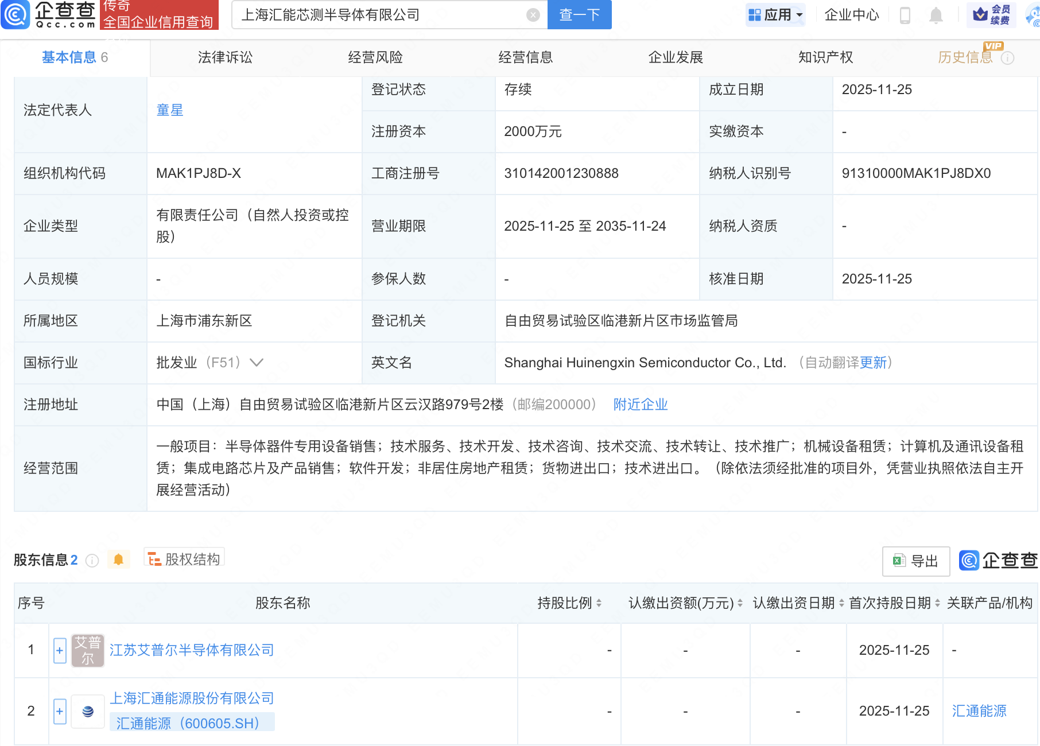Clear the search box with the x icon
The image size is (1040, 746).
532,15
